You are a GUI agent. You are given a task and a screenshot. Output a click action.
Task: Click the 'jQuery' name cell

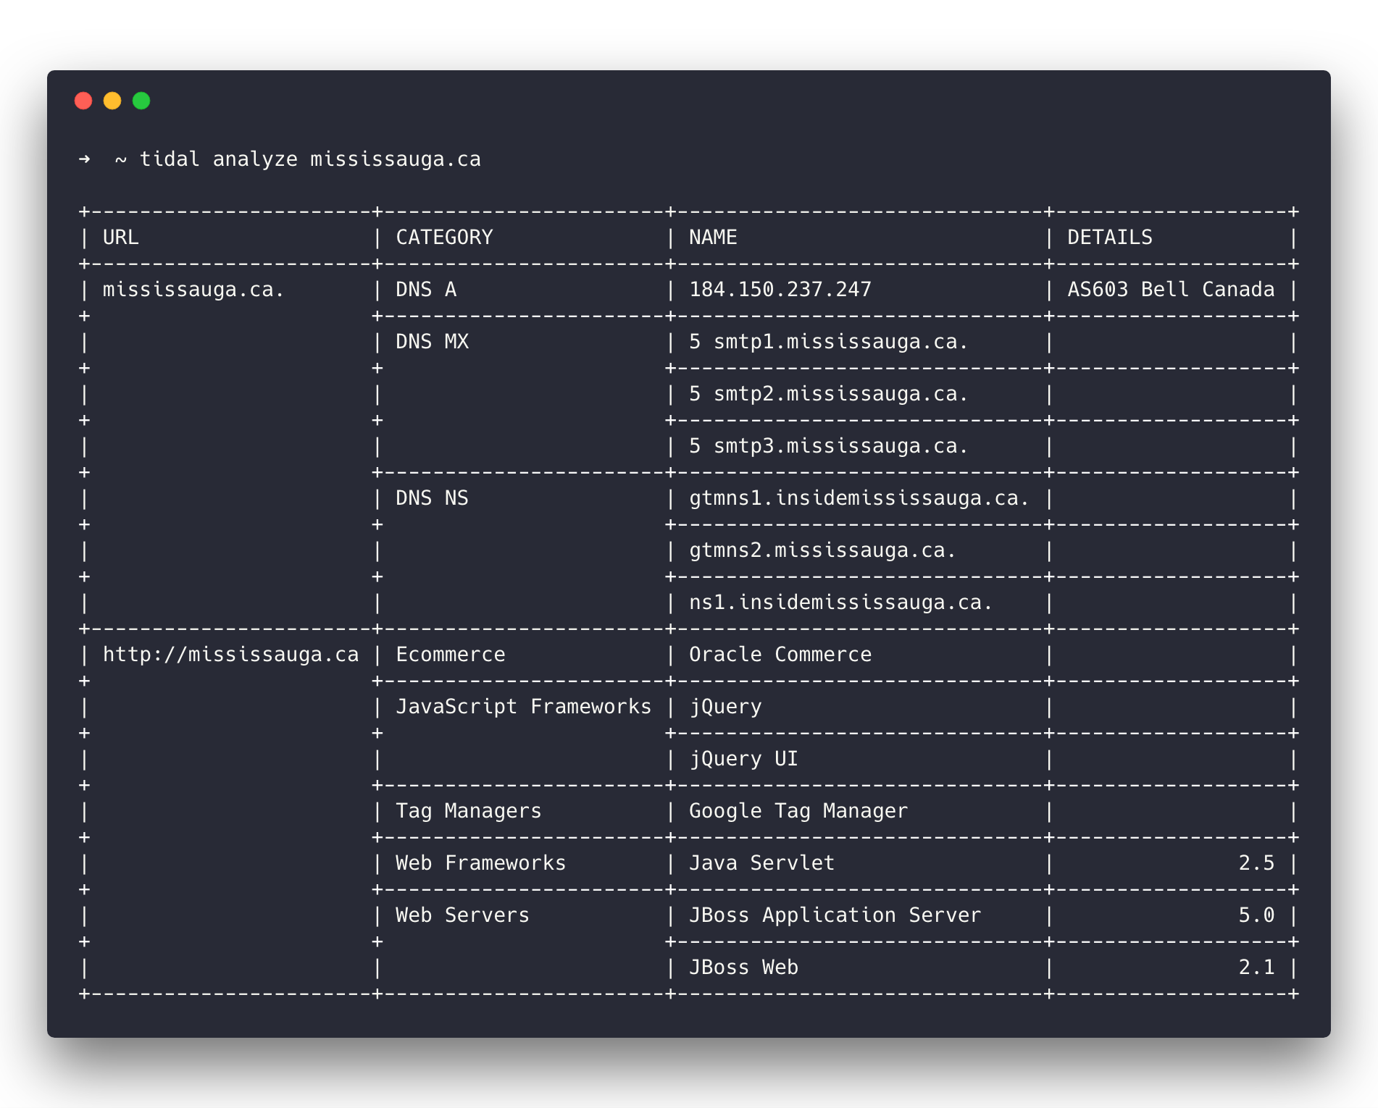click(725, 708)
